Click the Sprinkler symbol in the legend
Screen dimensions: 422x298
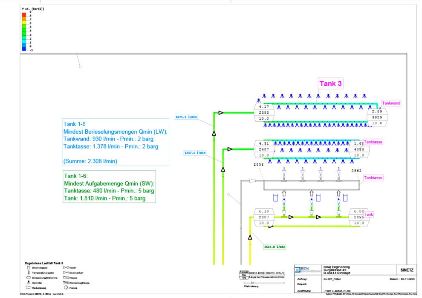(29, 282)
